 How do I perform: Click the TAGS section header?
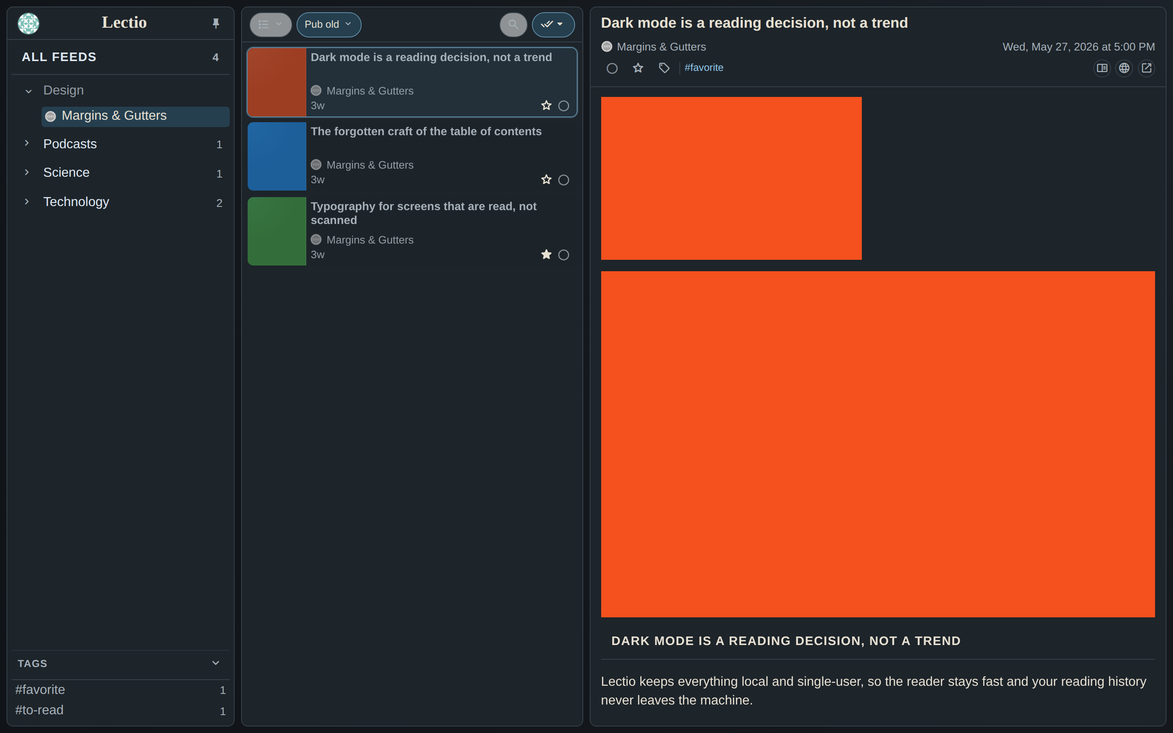tap(120, 664)
